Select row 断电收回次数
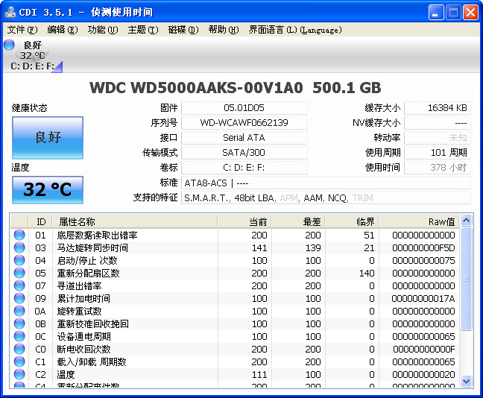 tap(235, 349)
